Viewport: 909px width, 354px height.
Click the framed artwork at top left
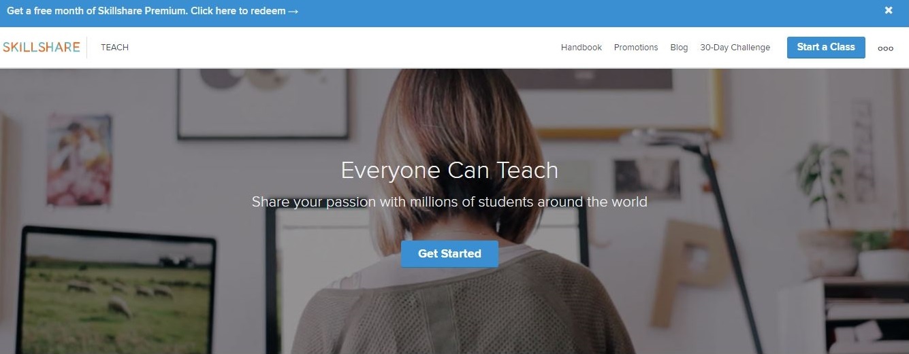pos(263,103)
